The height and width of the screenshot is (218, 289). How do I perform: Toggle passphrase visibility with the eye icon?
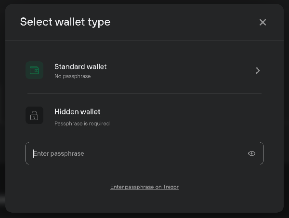coord(251,153)
